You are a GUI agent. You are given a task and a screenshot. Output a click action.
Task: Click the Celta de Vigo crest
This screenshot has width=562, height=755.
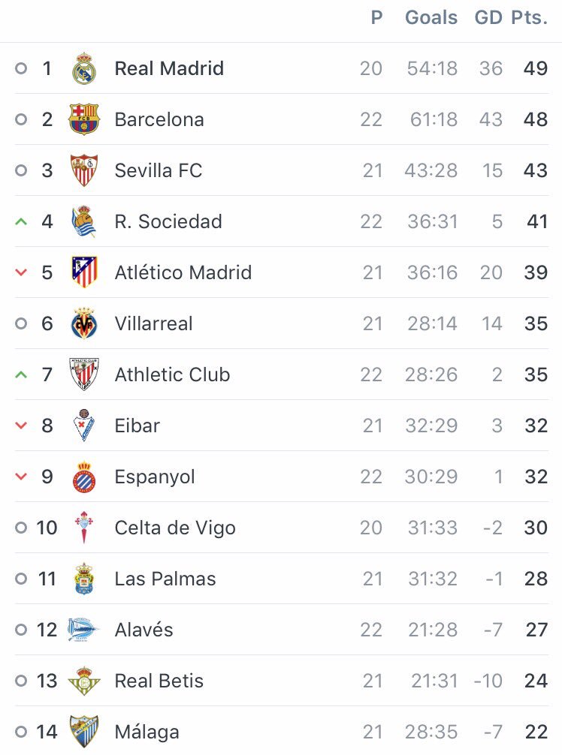tap(84, 528)
